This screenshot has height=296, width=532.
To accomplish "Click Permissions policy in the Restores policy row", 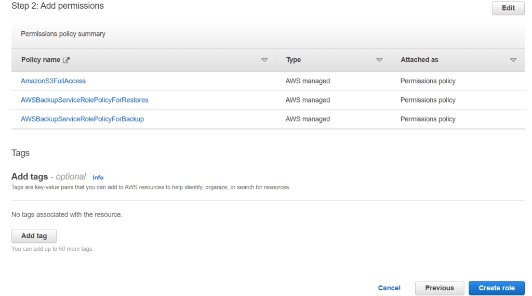I will pyautogui.click(x=428, y=100).
